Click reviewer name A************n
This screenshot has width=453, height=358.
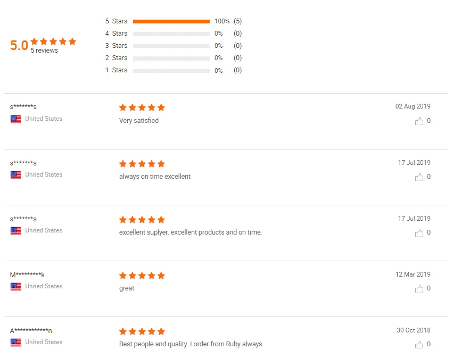[x=31, y=331]
